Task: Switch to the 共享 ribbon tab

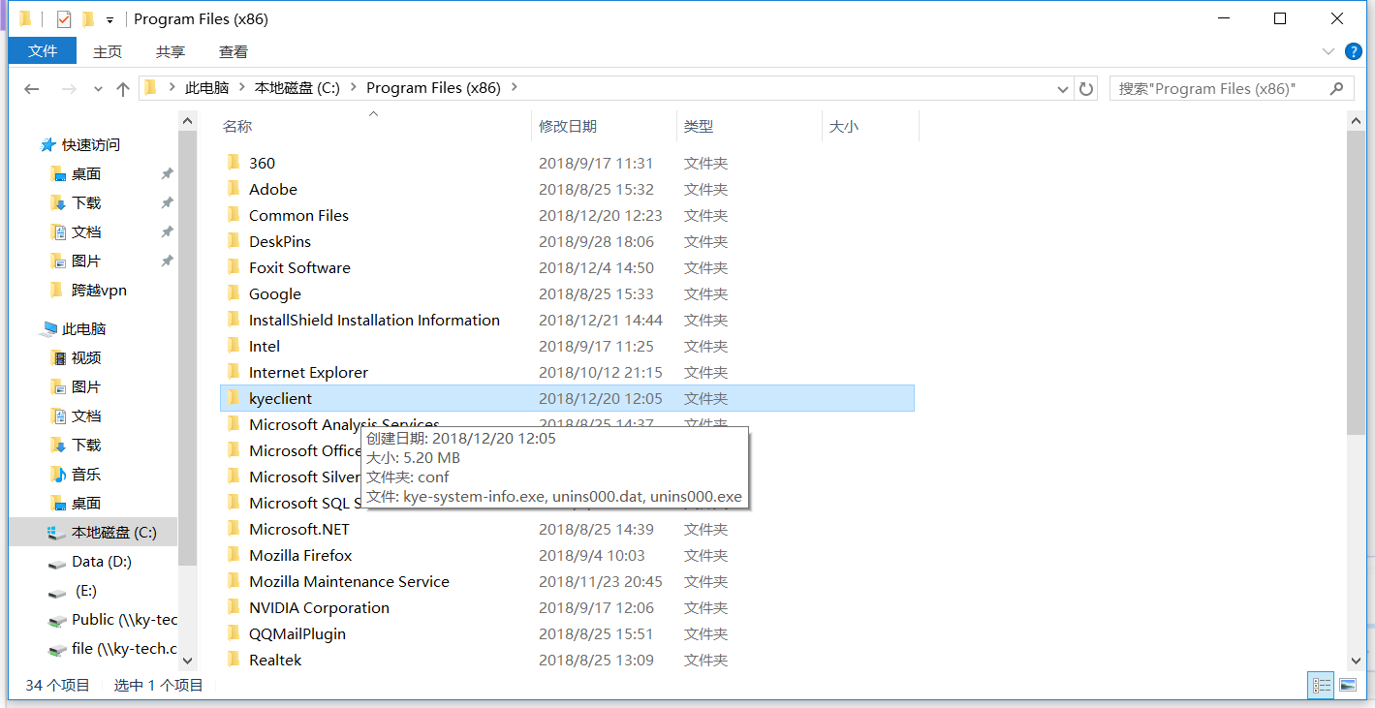Action: (x=171, y=51)
